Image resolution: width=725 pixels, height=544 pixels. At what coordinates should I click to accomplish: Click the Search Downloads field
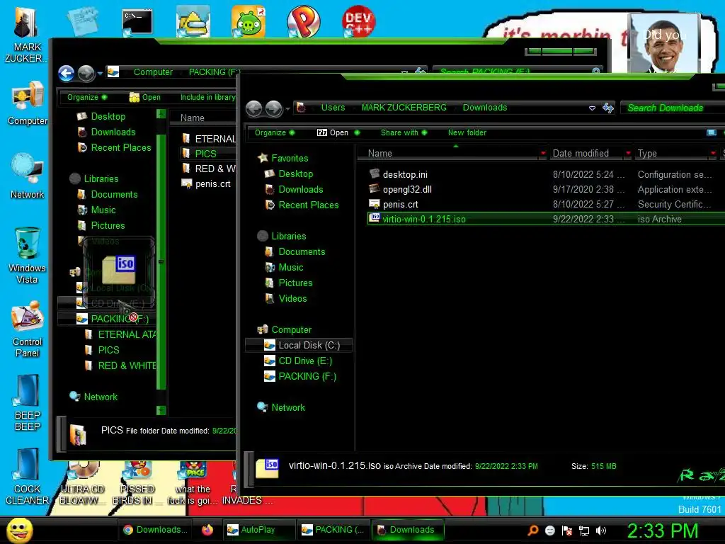[x=671, y=108]
